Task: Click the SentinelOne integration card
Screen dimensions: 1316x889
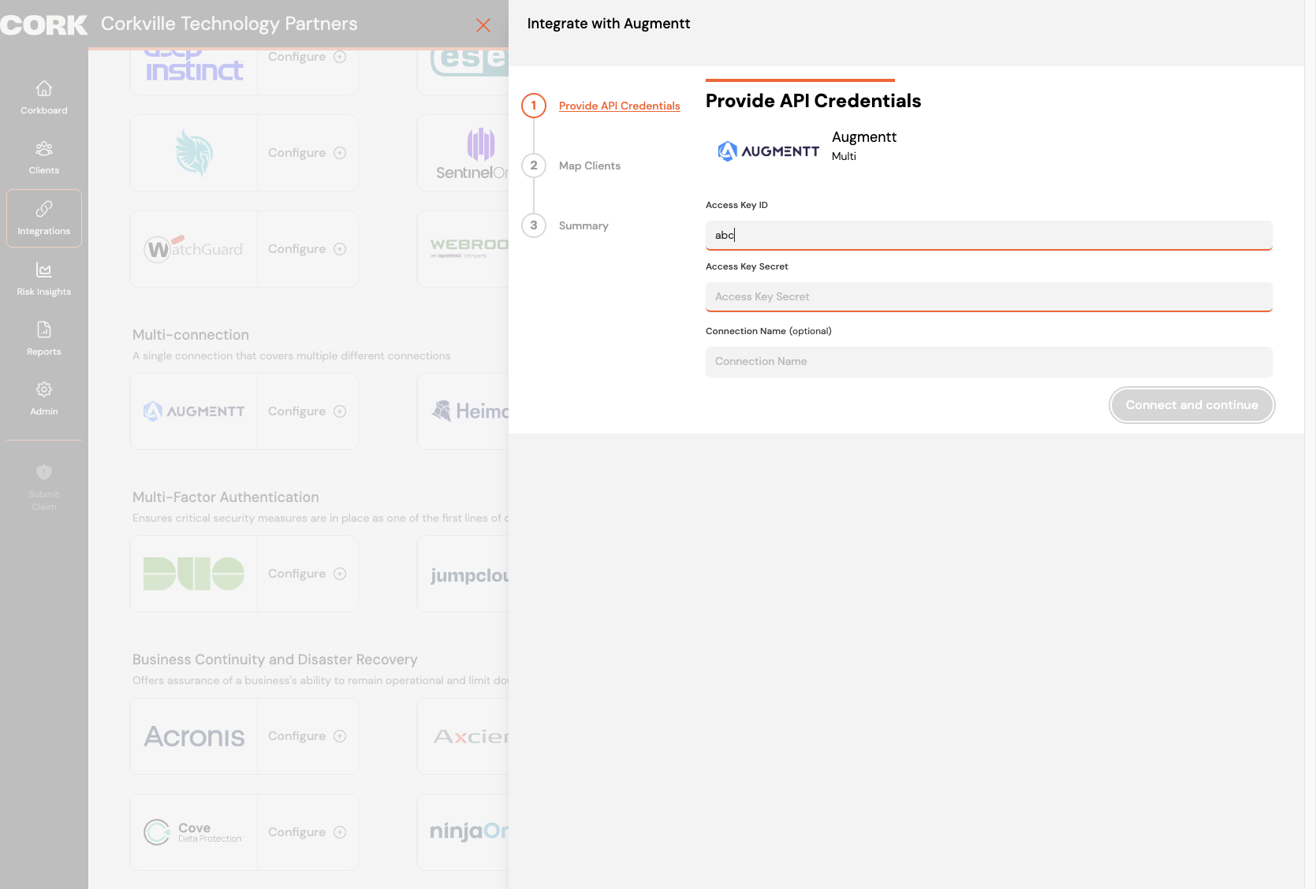Action: 463,153
